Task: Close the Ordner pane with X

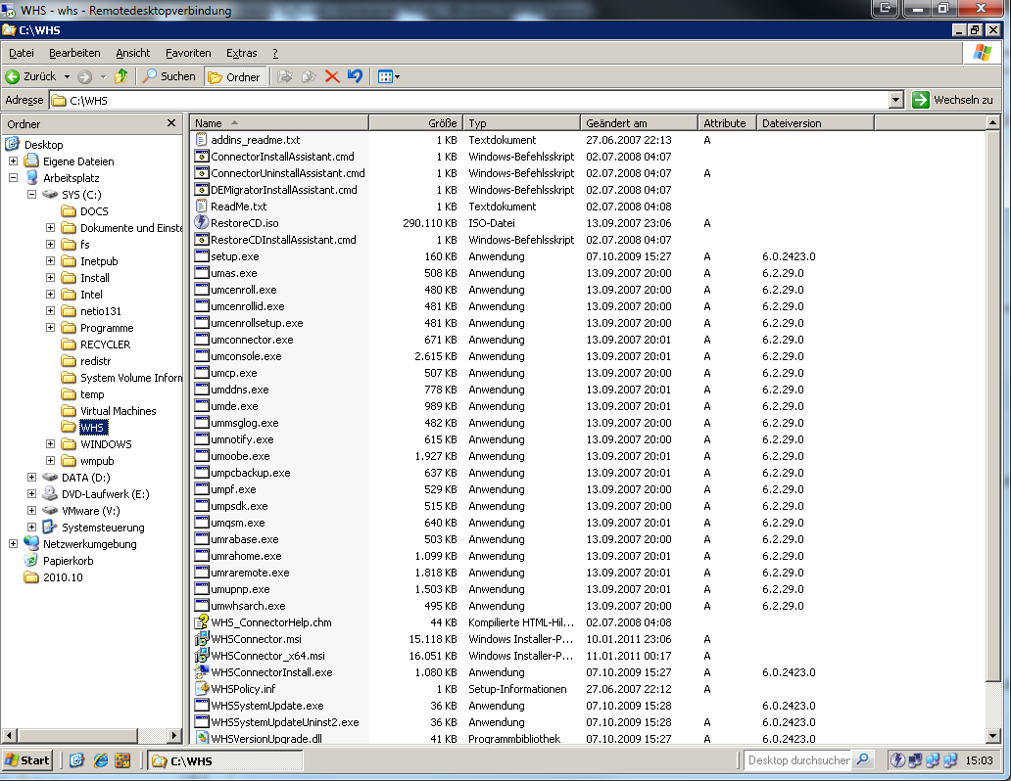Action: click(170, 123)
